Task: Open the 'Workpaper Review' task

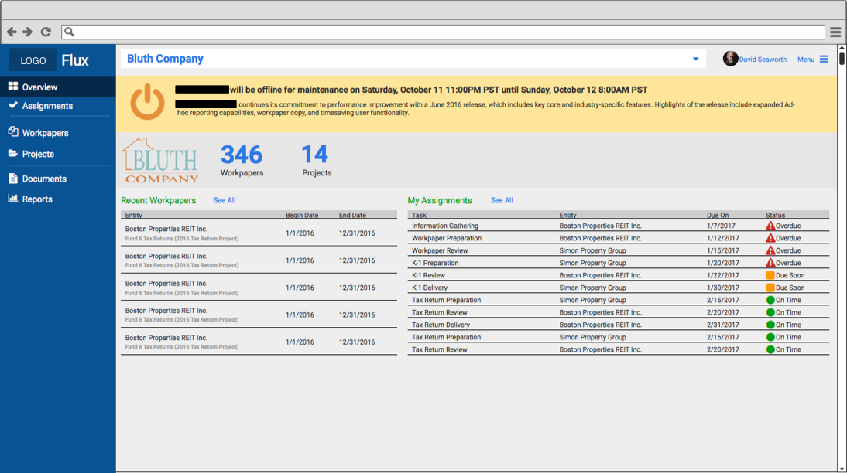Action: pos(440,250)
